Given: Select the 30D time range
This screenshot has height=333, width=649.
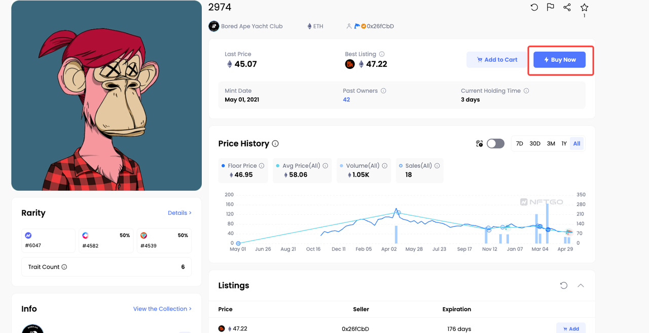Looking at the screenshot, I should [535, 143].
